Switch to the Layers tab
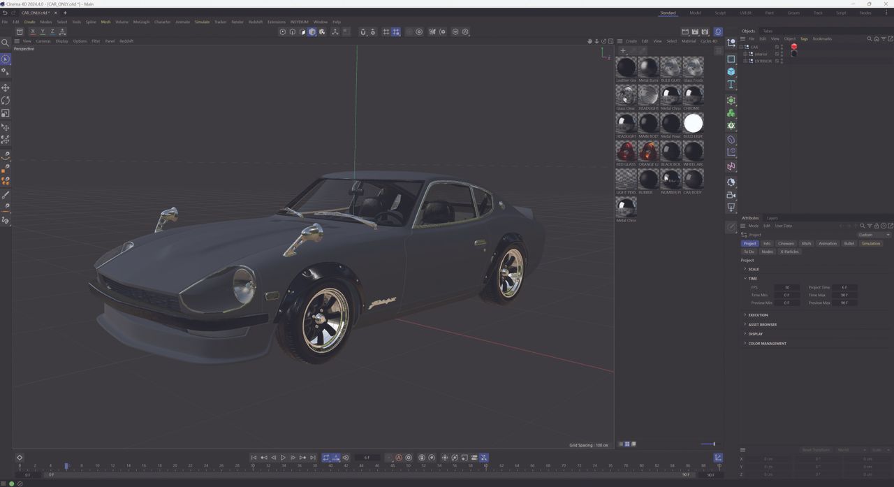The image size is (894, 487). click(772, 218)
